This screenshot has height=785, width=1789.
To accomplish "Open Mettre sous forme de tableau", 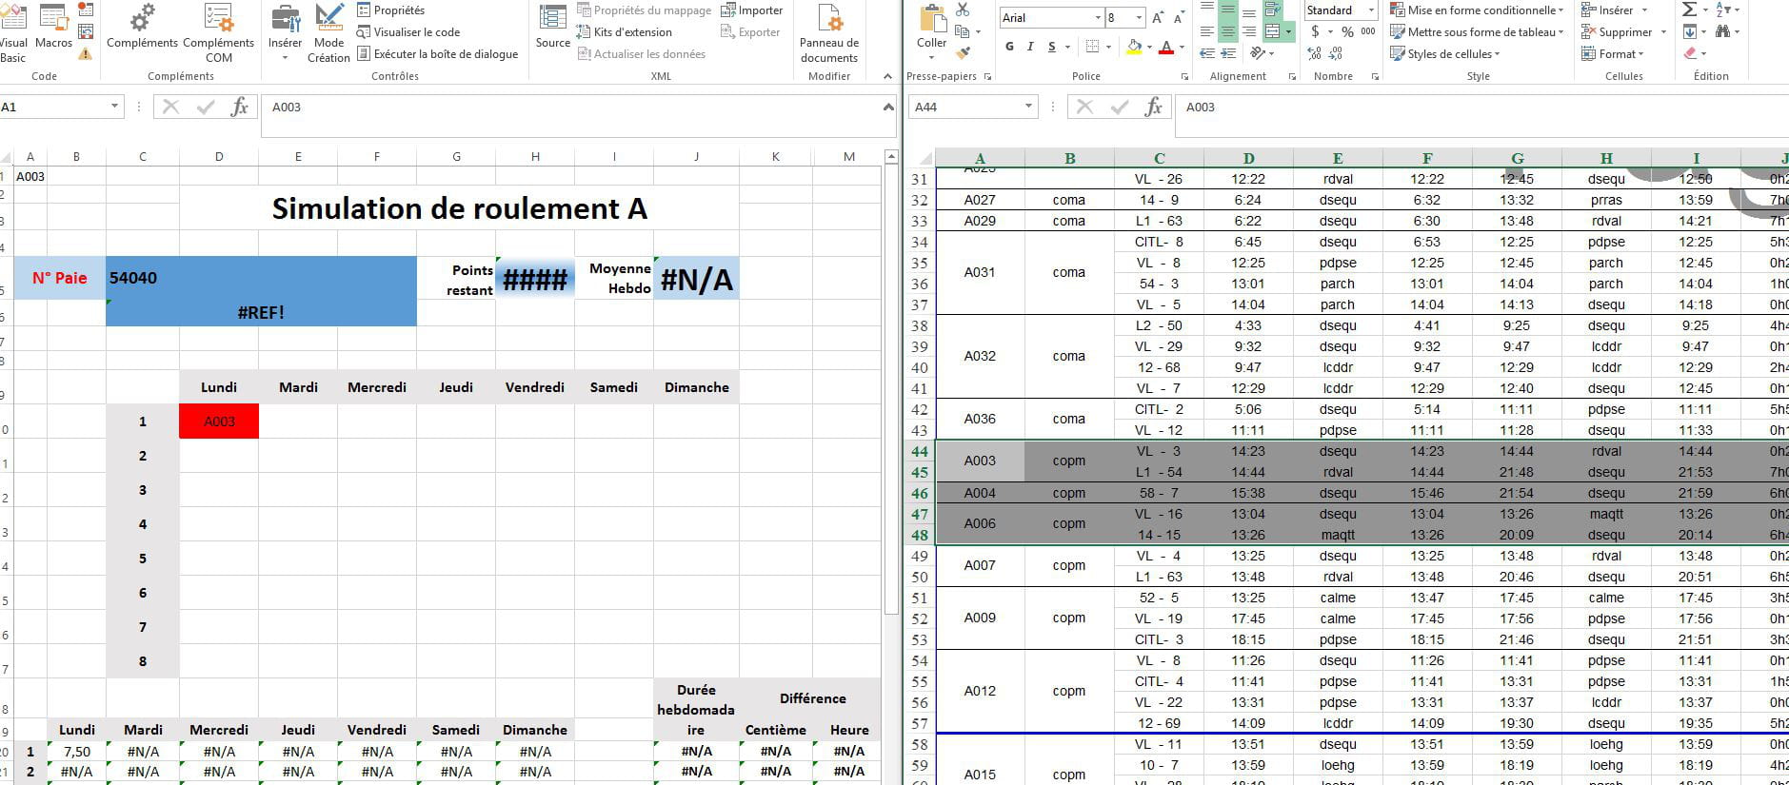I will click(x=1478, y=31).
